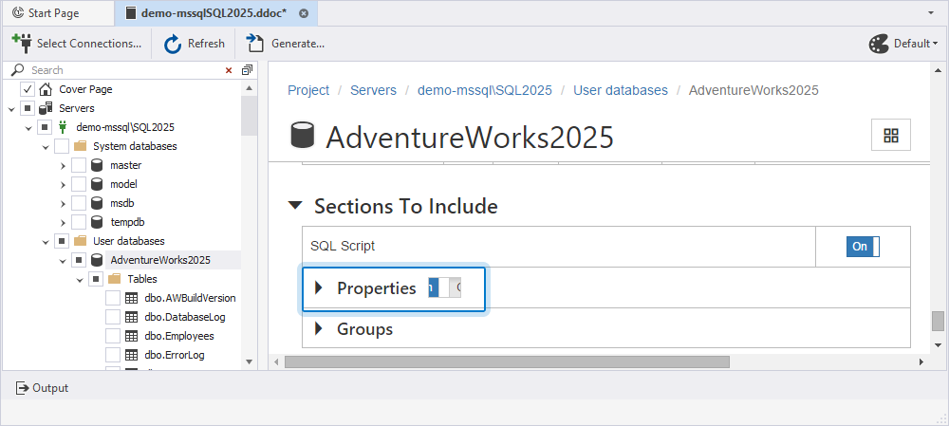Check the model database checkbox
The width and height of the screenshot is (949, 426).
79,184
